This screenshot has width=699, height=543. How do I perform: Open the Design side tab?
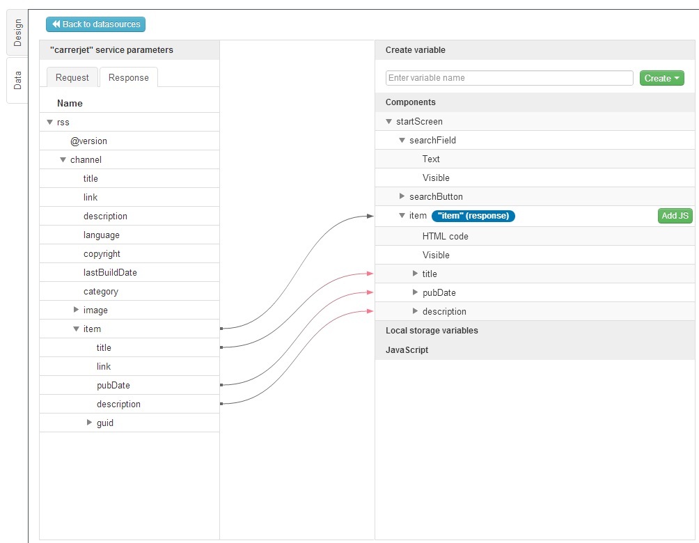click(x=17, y=33)
